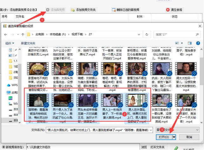Click the 文件名 column header in table

(x=20, y=16)
